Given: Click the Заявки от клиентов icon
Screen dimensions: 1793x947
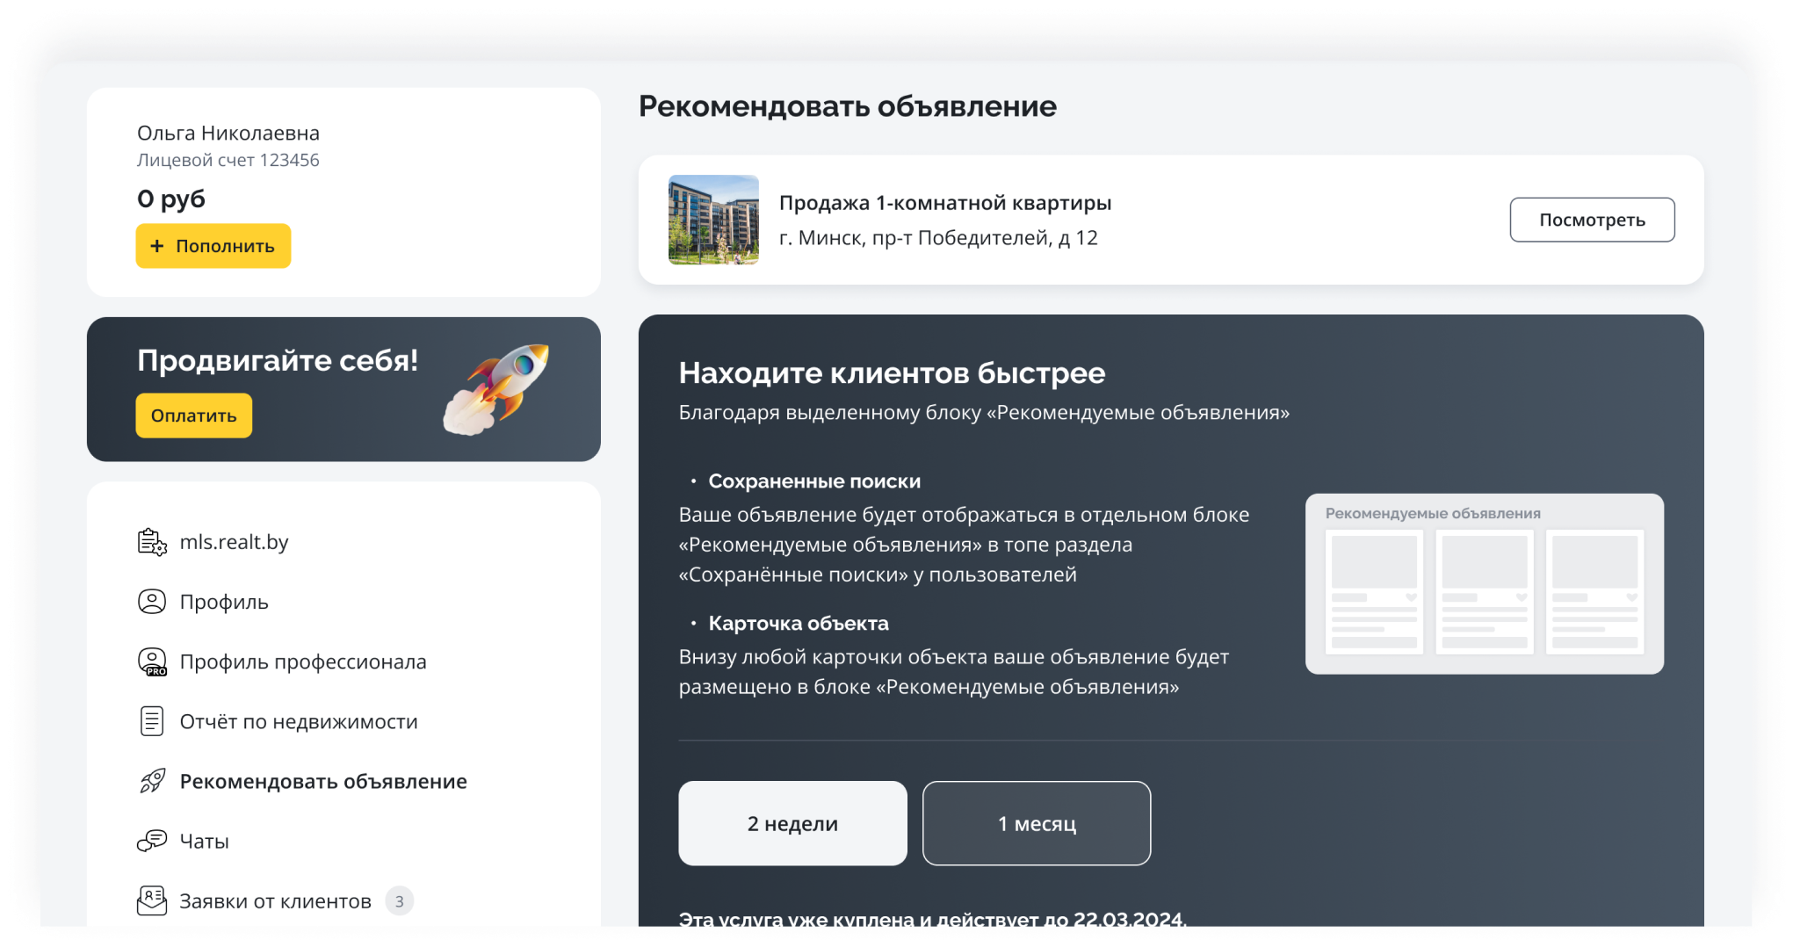Looking at the screenshot, I should click(x=152, y=900).
